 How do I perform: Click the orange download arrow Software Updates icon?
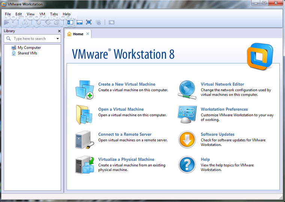(187, 140)
